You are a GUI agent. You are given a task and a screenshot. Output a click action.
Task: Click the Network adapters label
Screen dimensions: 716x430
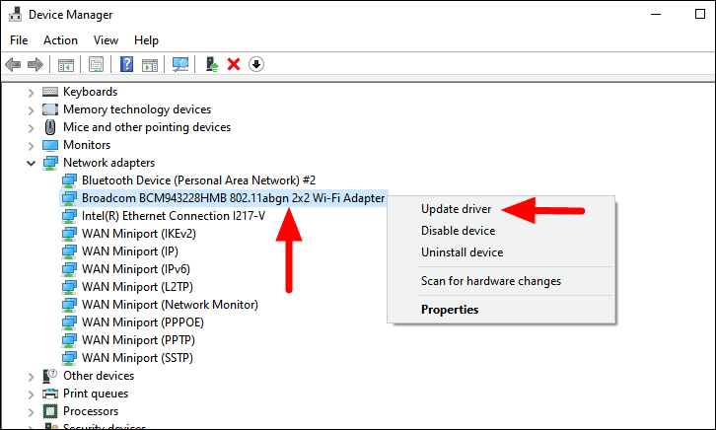pyautogui.click(x=108, y=163)
